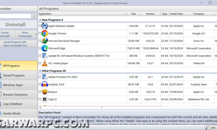
Task: Click the horizontal scrollbar thumb
Action: 102,107
